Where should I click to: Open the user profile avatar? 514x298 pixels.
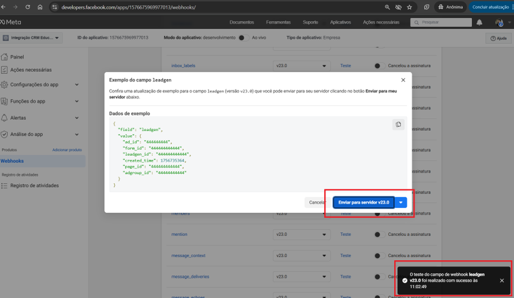[x=499, y=22]
